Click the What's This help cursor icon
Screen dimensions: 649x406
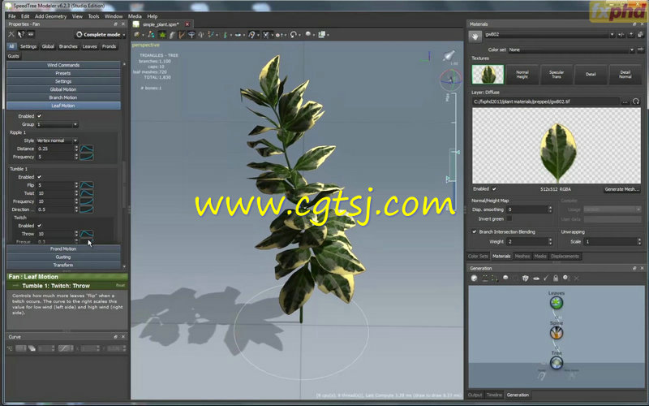click(21, 34)
